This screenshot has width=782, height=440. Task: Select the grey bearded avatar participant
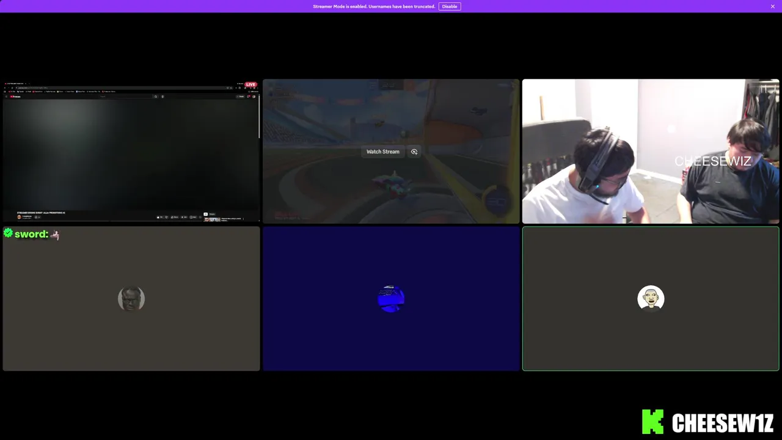click(131, 298)
